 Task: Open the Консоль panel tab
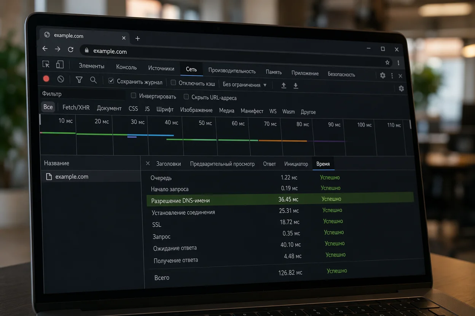pyautogui.click(x=126, y=67)
